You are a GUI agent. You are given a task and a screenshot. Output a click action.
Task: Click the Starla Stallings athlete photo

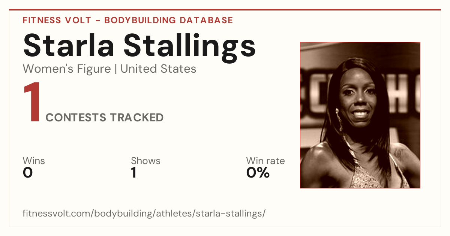coord(360,115)
